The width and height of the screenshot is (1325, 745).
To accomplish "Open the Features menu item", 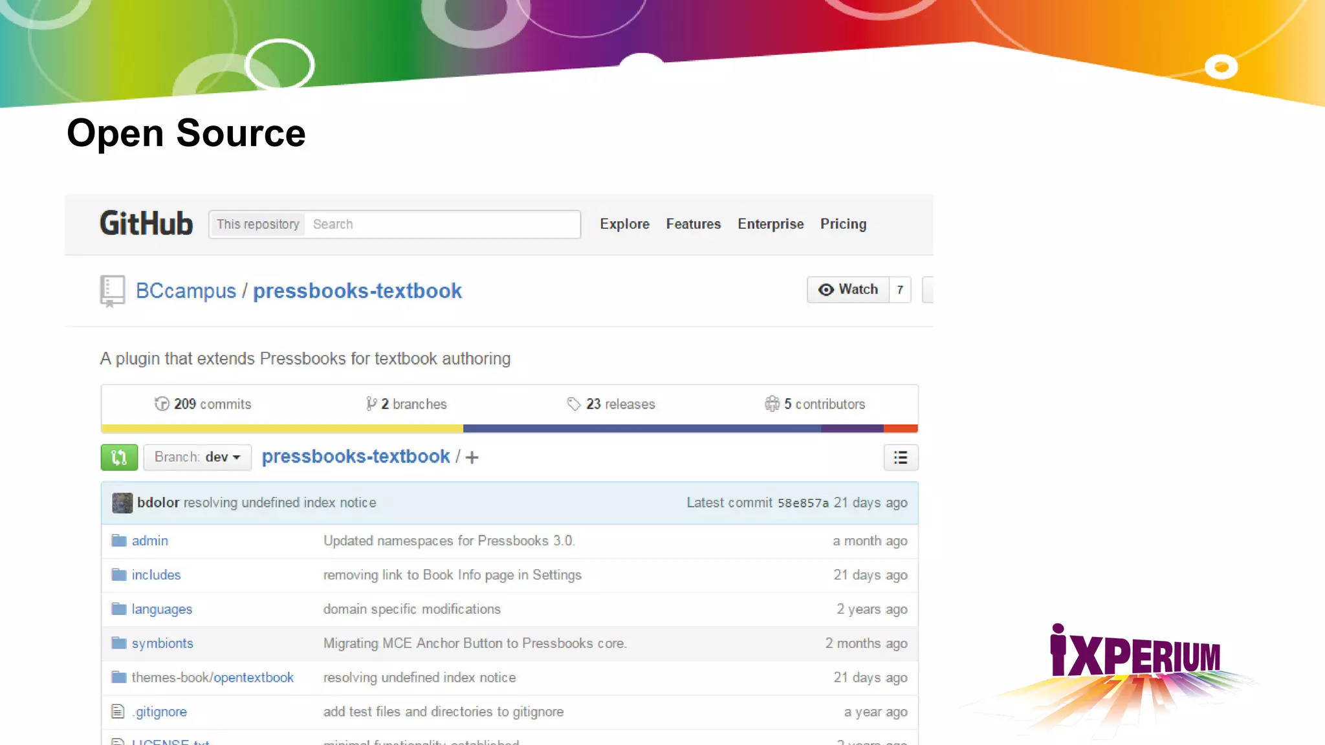I will [694, 224].
